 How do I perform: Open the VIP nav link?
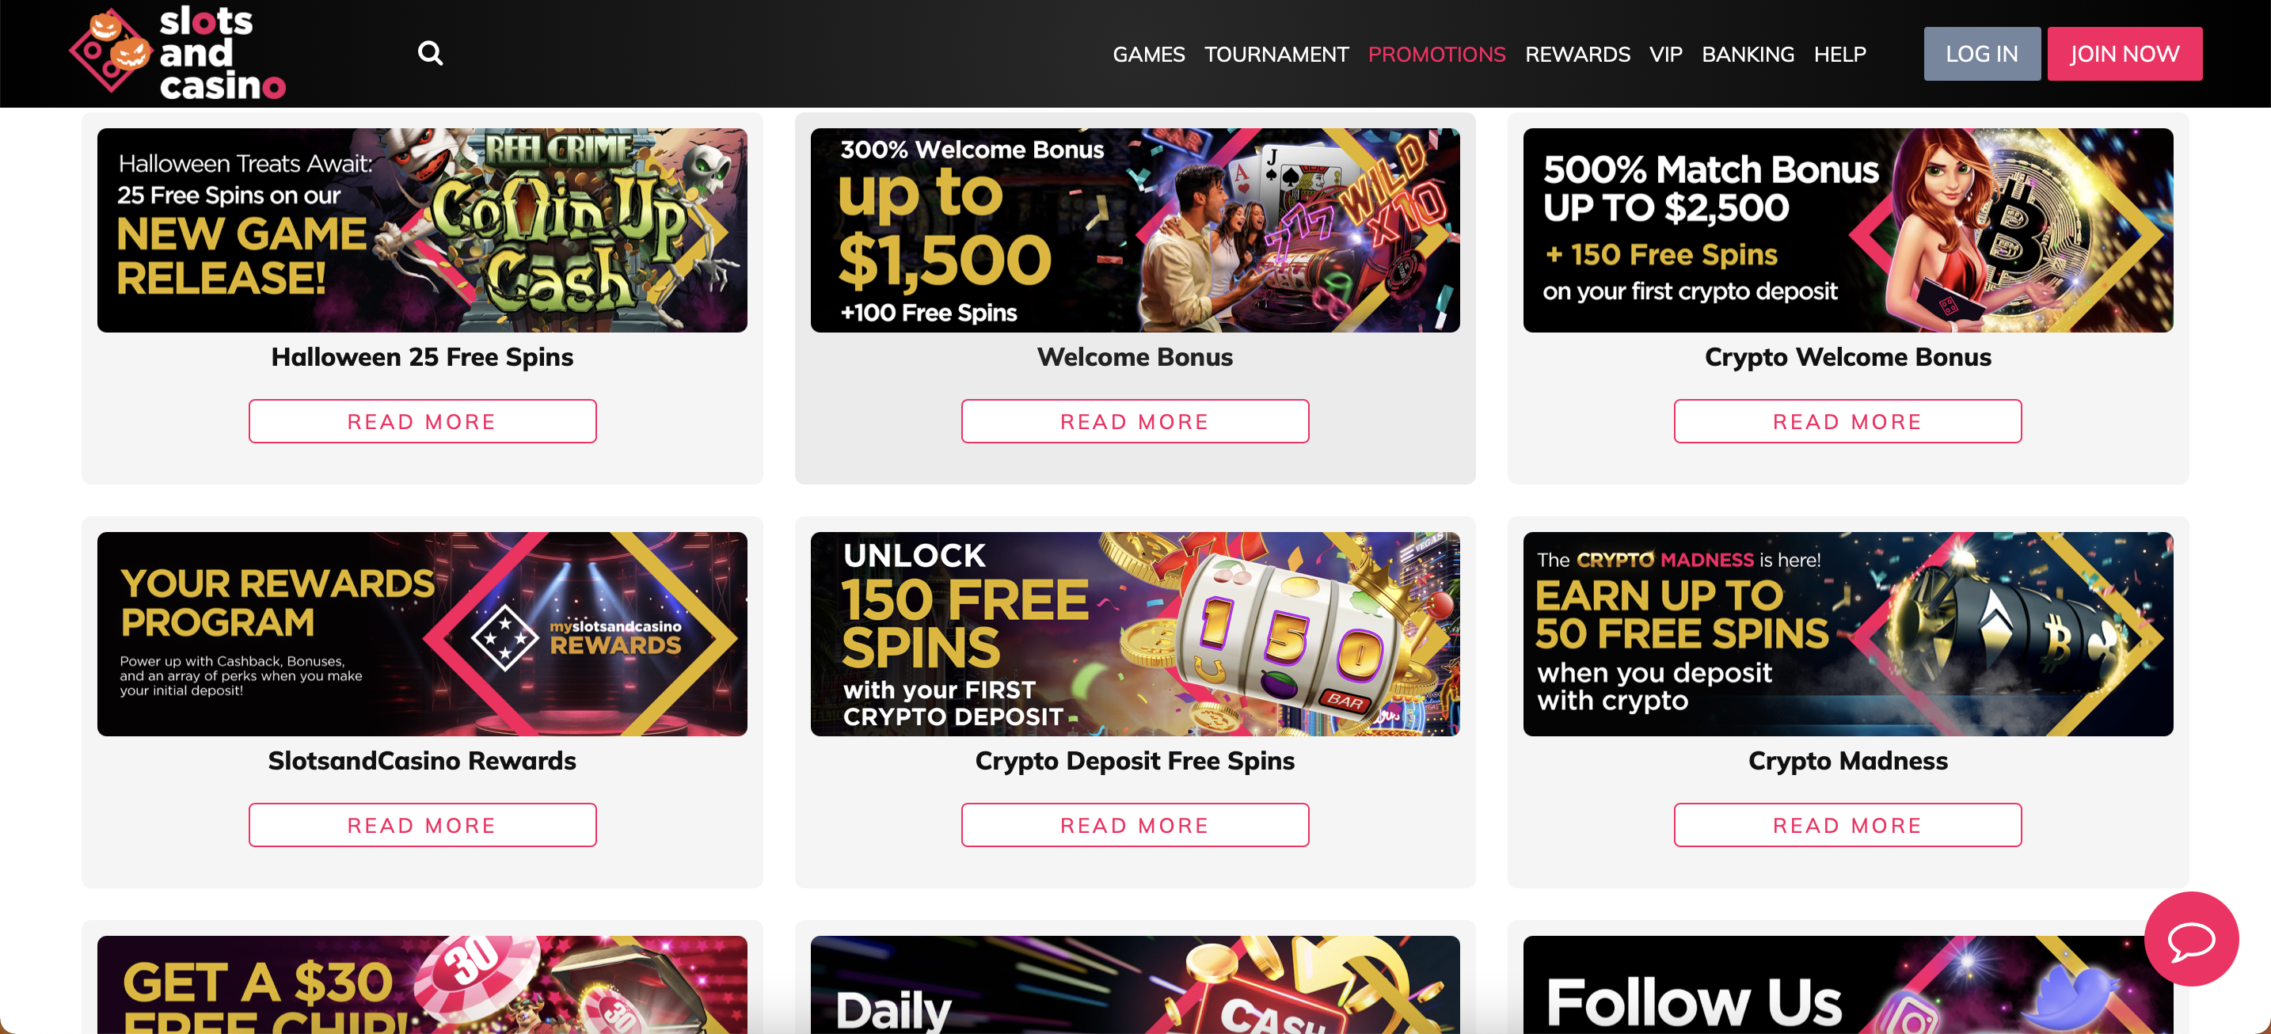[1665, 55]
